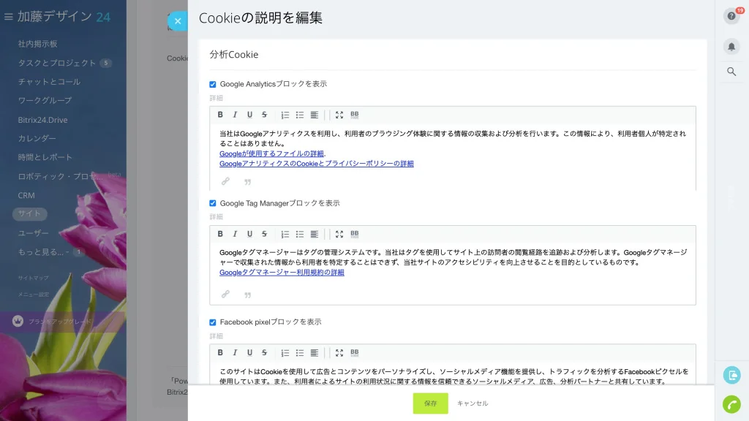Viewport: 749px width, 421px height.
Task: Insert link in Google Tag Manager editor
Action: (225, 294)
